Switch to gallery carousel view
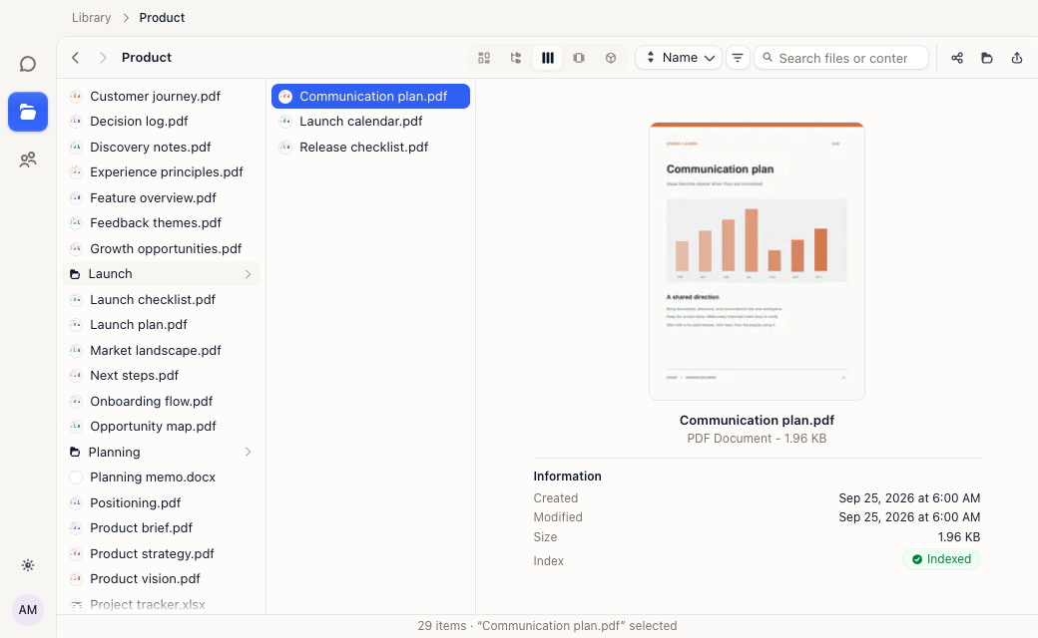This screenshot has height=638, width=1038. point(579,58)
